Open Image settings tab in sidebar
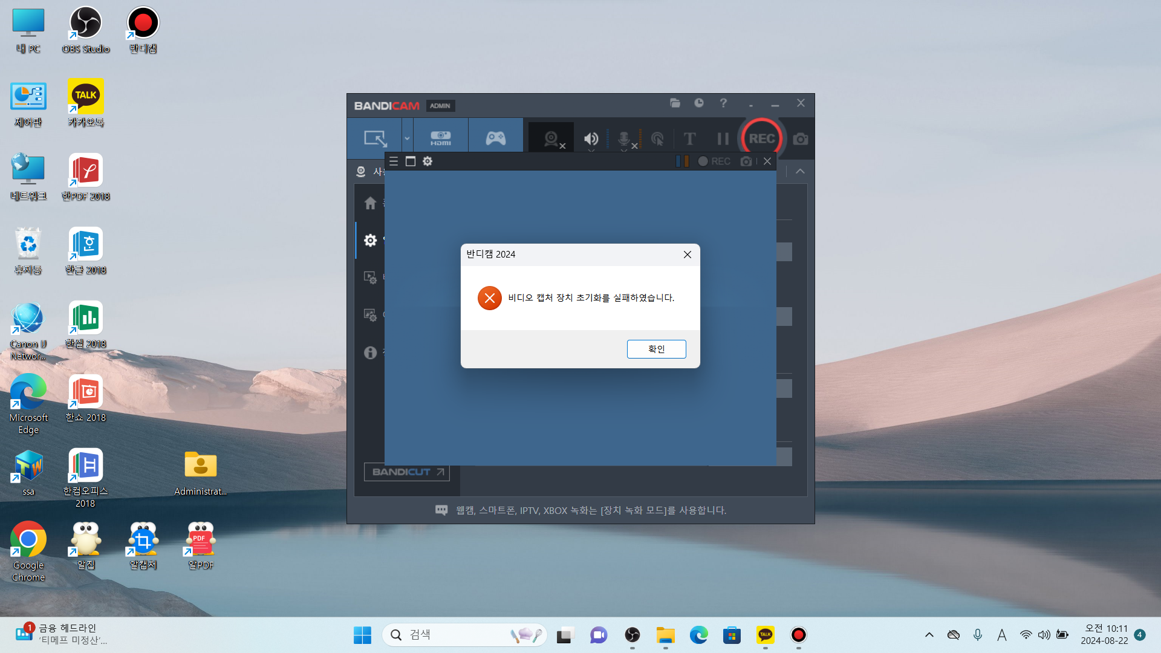Screen dimensions: 1161x653 (370, 315)
